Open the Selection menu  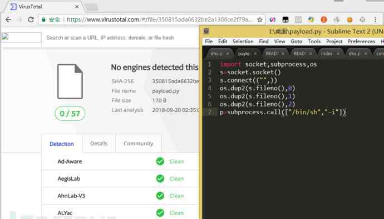pos(243,42)
